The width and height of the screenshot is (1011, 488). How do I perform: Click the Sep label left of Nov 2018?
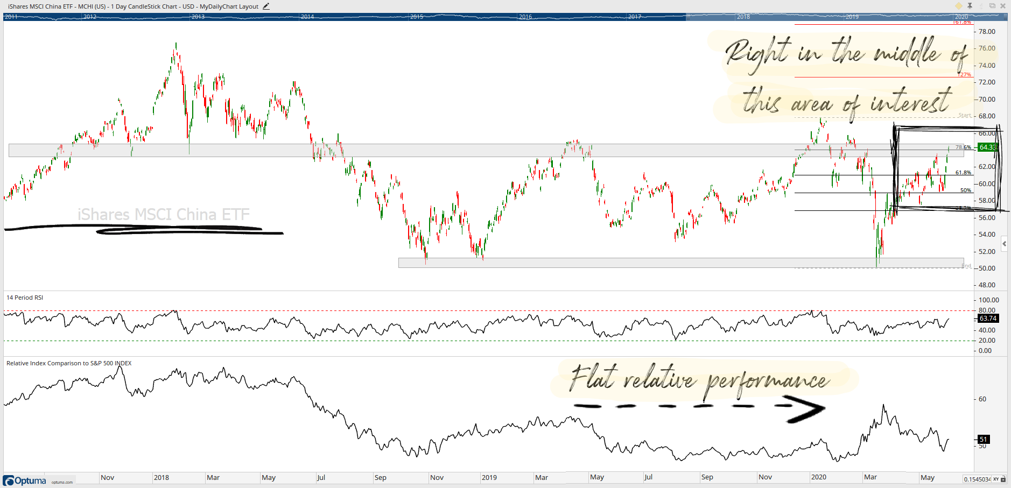pos(380,477)
